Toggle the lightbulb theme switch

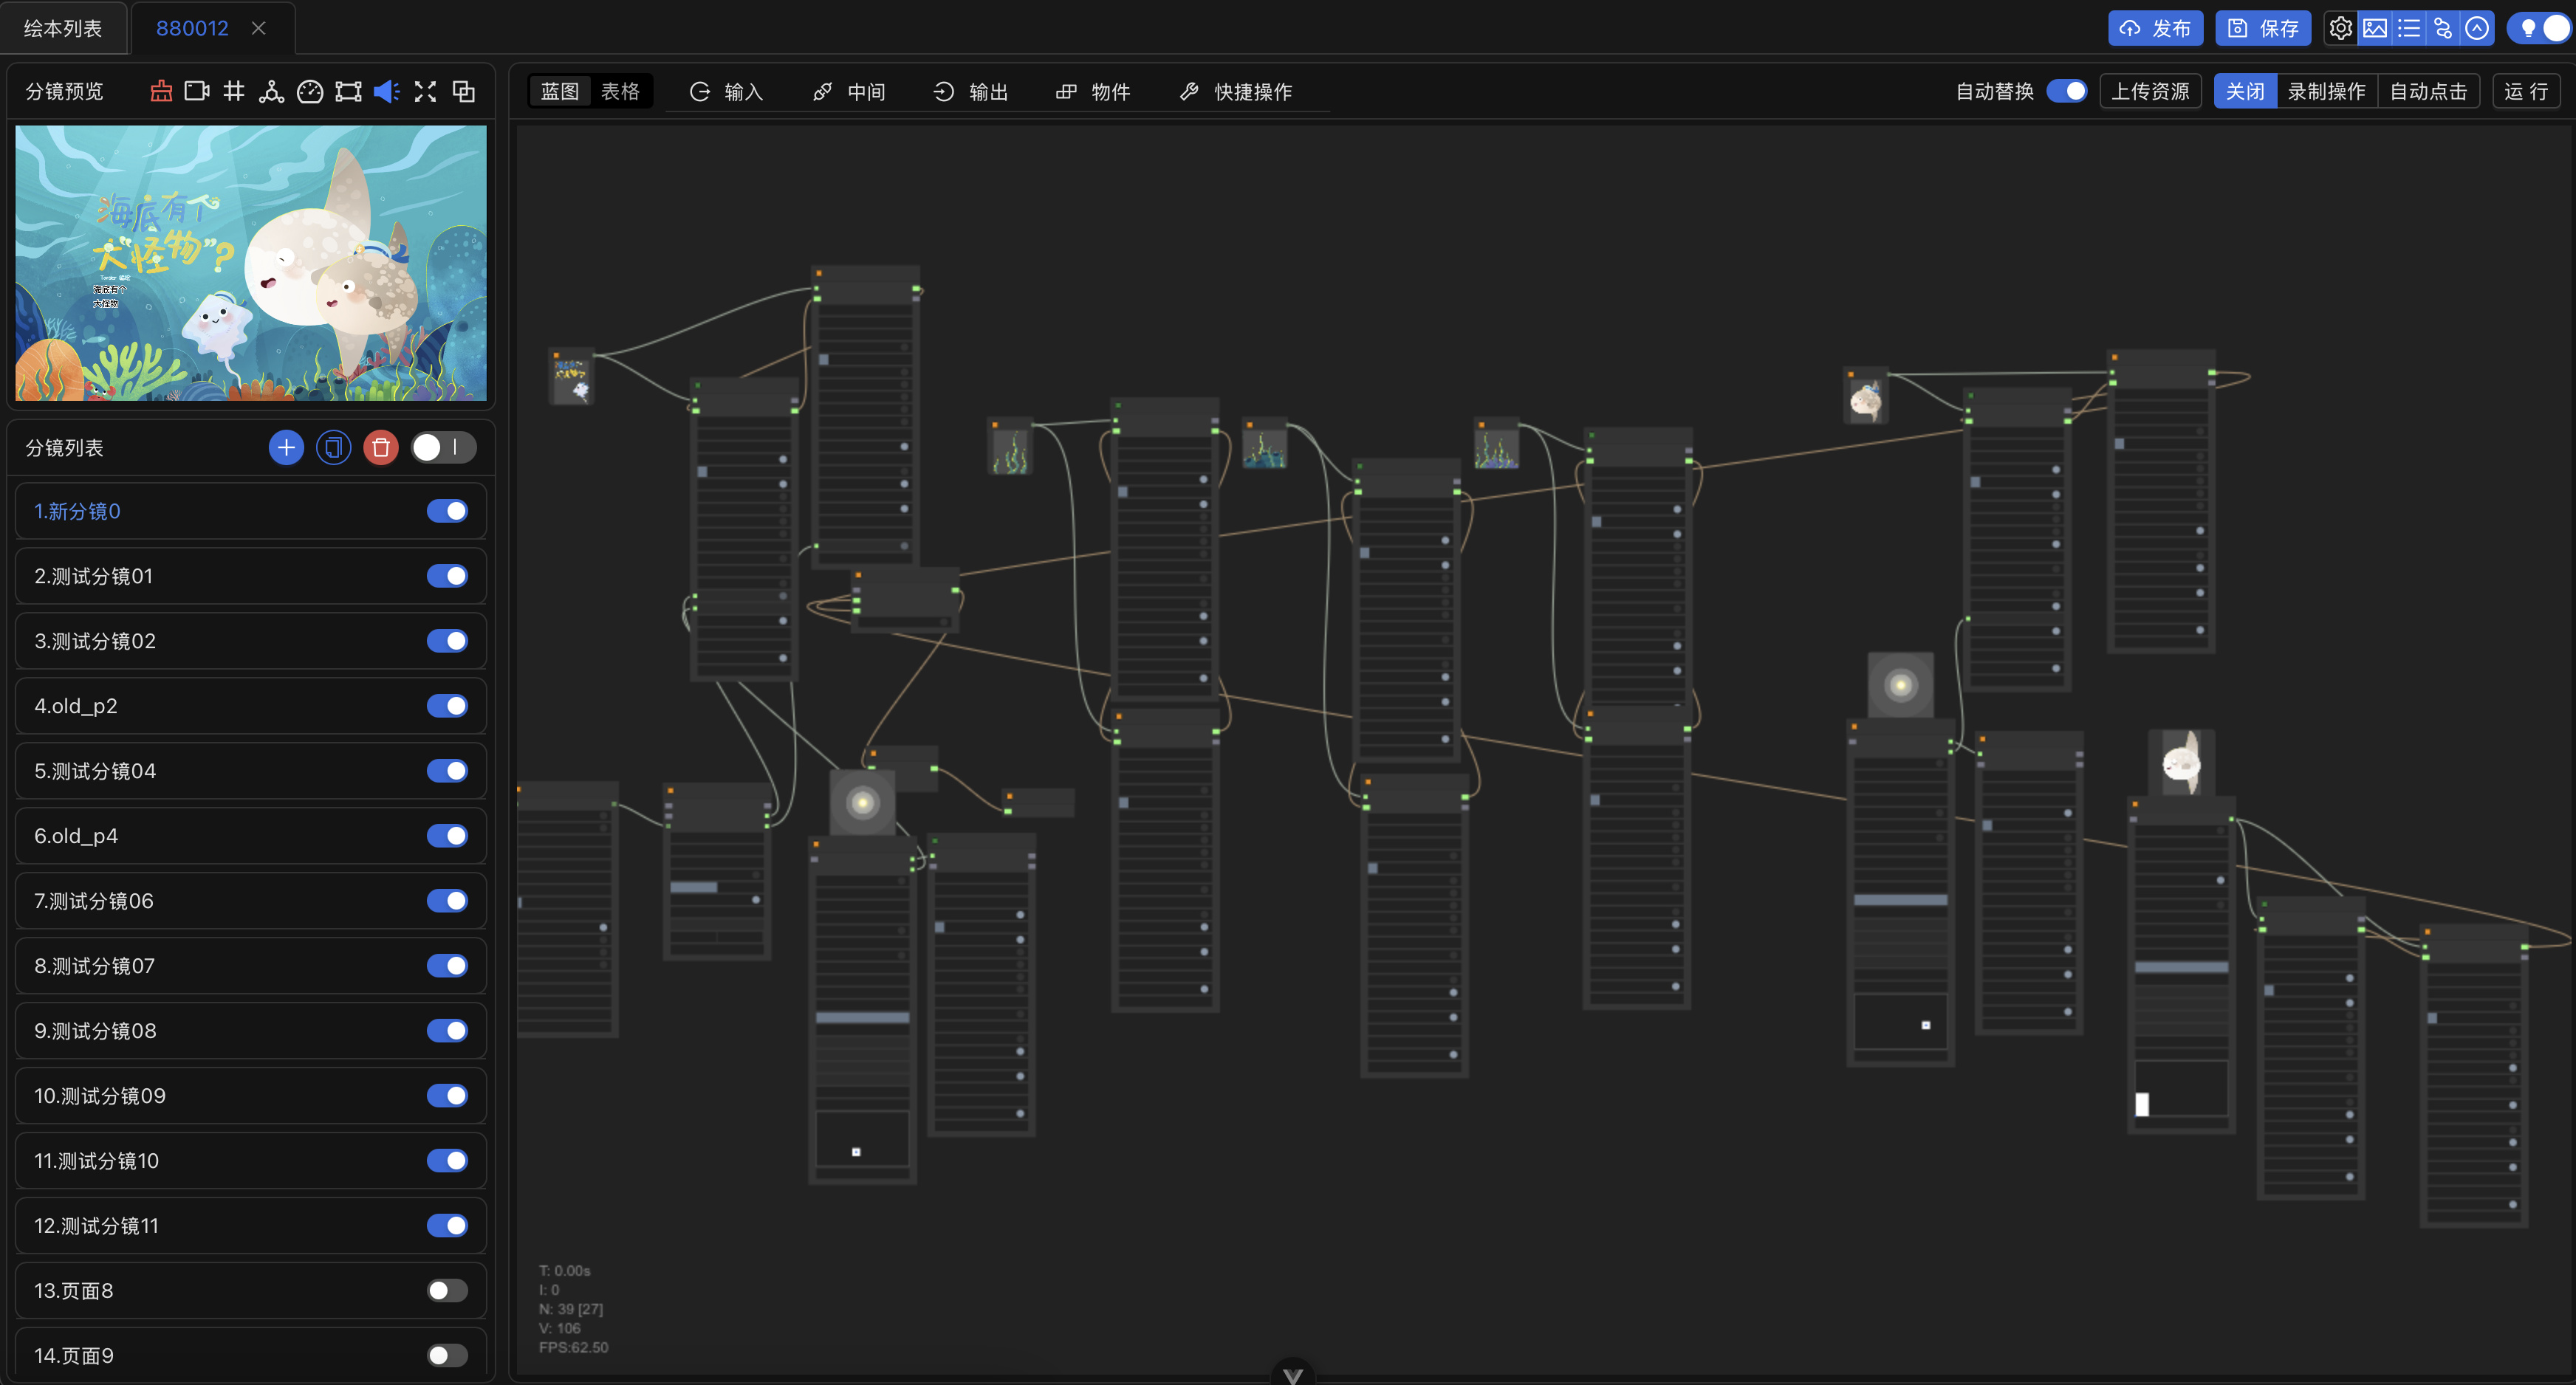point(2540,28)
